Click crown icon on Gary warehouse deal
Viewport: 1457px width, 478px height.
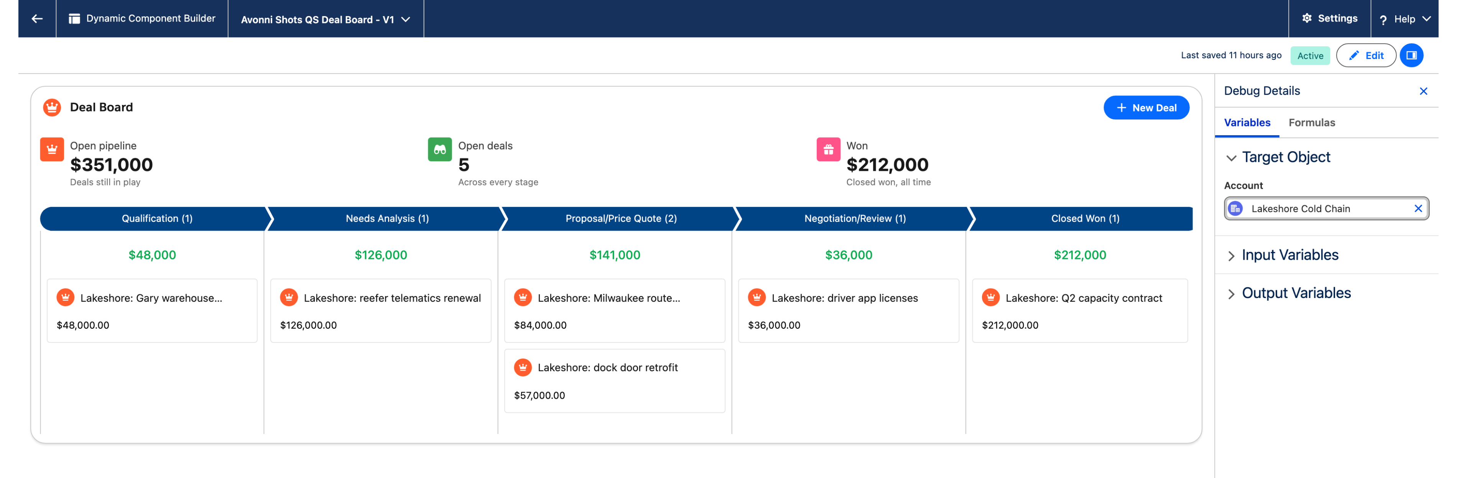coord(66,297)
